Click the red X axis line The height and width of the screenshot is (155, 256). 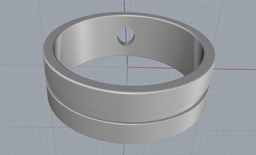pyautogui.click(x=235, y=70)
